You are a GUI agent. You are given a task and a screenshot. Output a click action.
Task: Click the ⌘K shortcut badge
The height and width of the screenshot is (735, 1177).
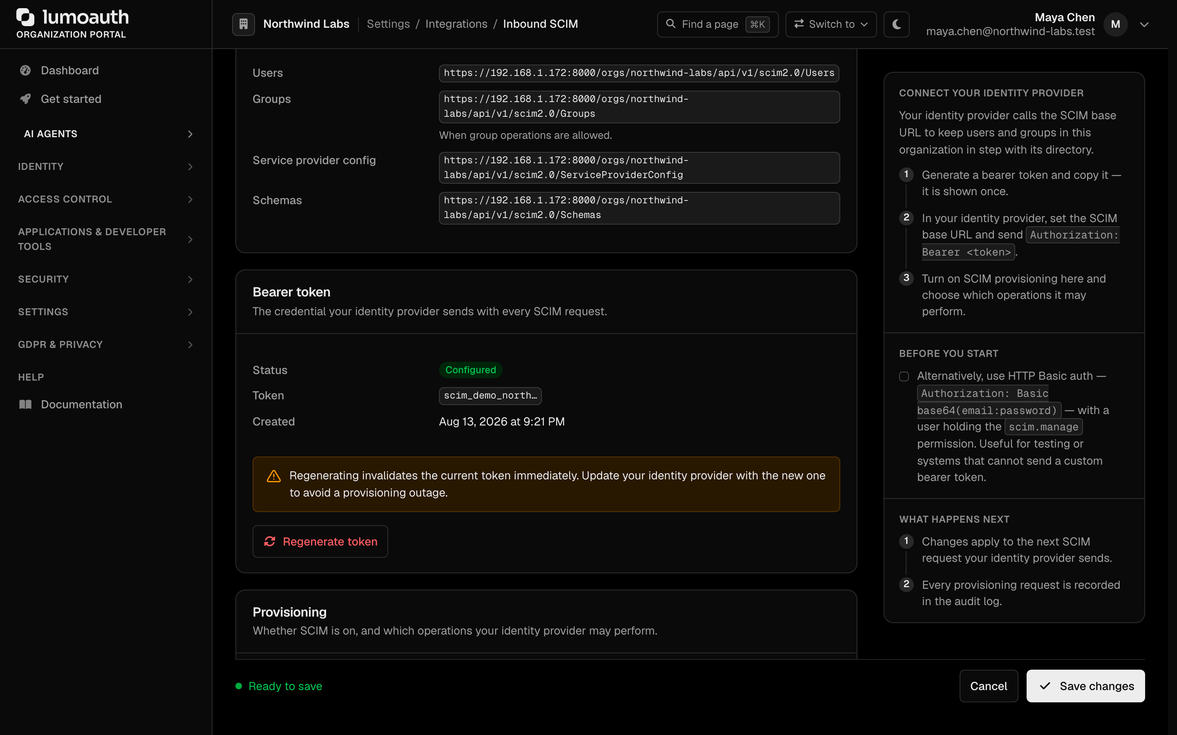(x=757, y=24)
